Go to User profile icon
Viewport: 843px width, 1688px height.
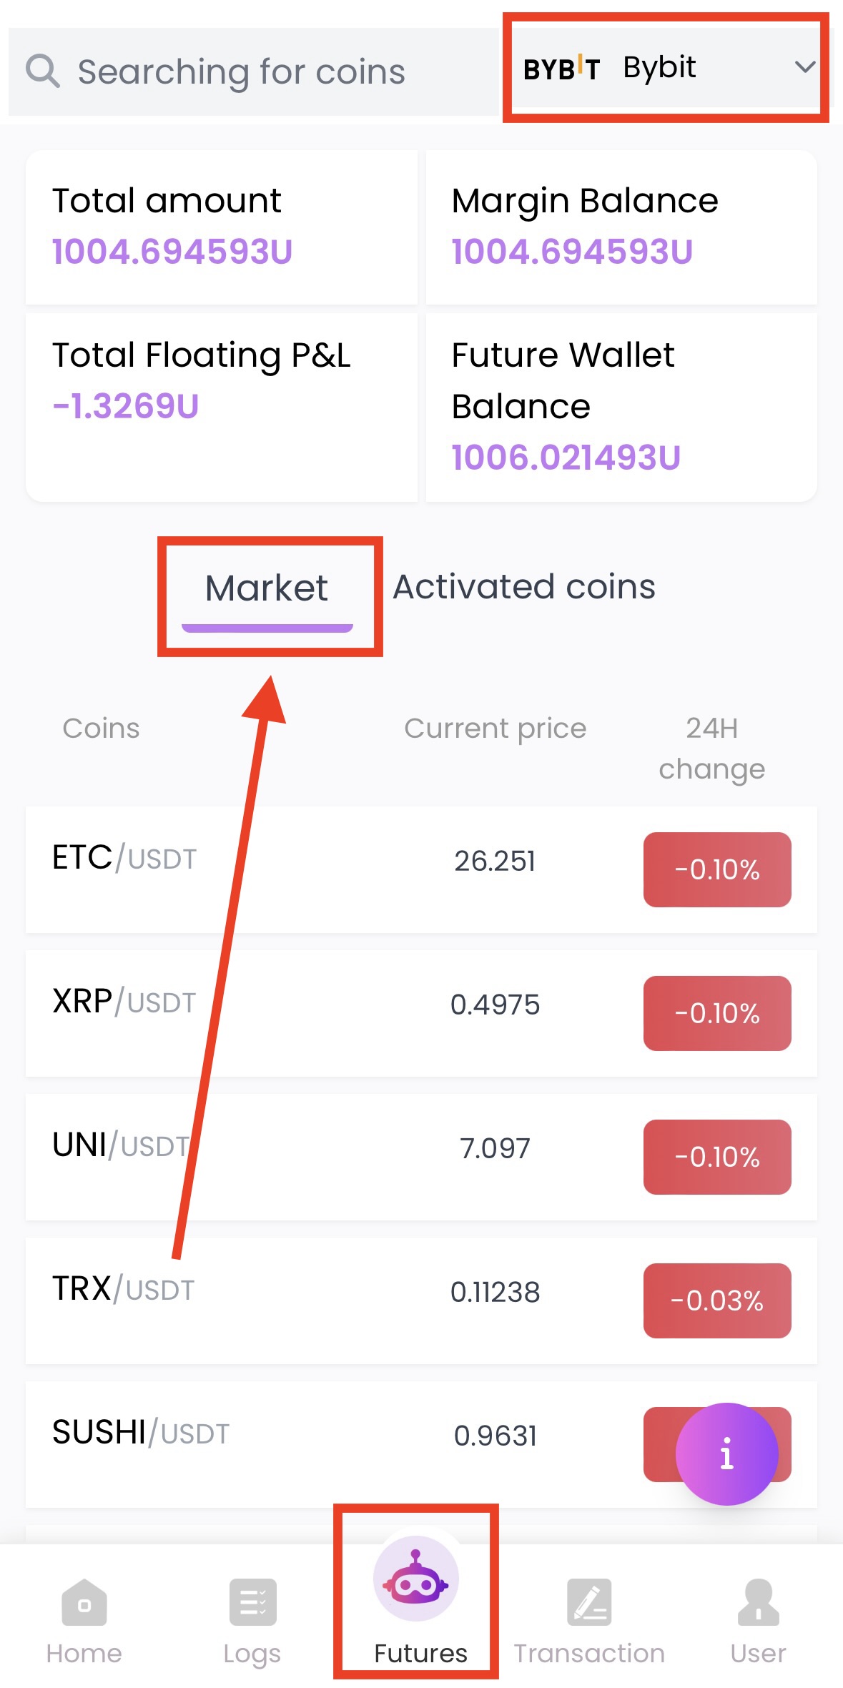coord(758,1602)
